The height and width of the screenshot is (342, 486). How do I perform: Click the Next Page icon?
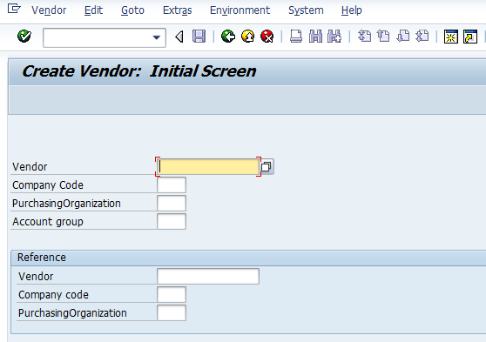[403, 37]
